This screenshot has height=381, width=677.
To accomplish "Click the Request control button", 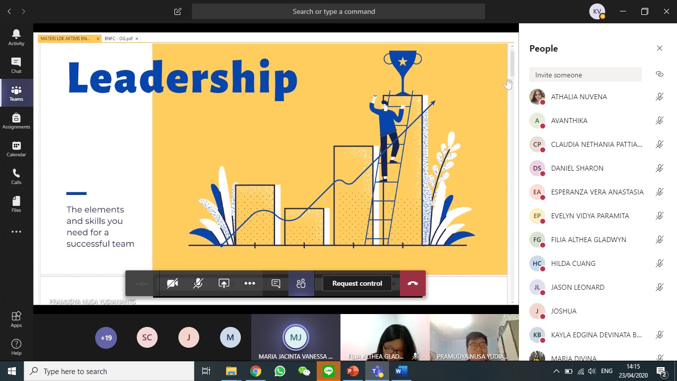I will coord(357,283).
